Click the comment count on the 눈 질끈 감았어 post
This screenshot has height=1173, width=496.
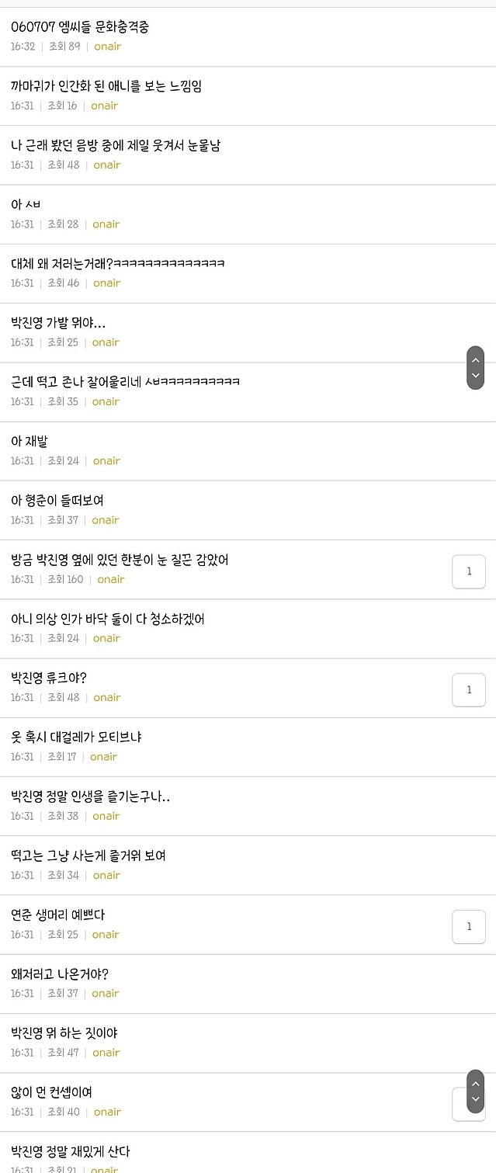(x=469, y=571)
